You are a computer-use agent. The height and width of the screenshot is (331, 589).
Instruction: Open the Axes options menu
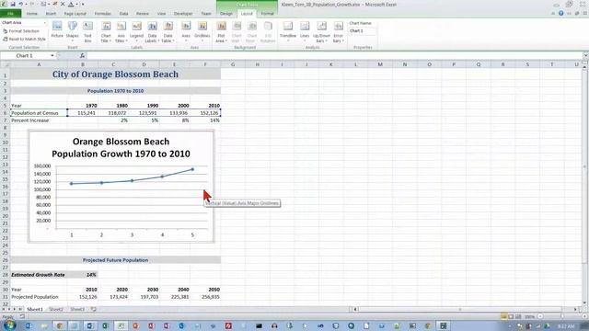pyautogui.click(x=186, y=31)
